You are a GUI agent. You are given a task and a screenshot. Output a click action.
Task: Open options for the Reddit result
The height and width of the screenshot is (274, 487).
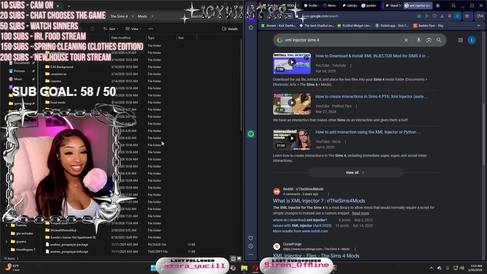point(328,194)
